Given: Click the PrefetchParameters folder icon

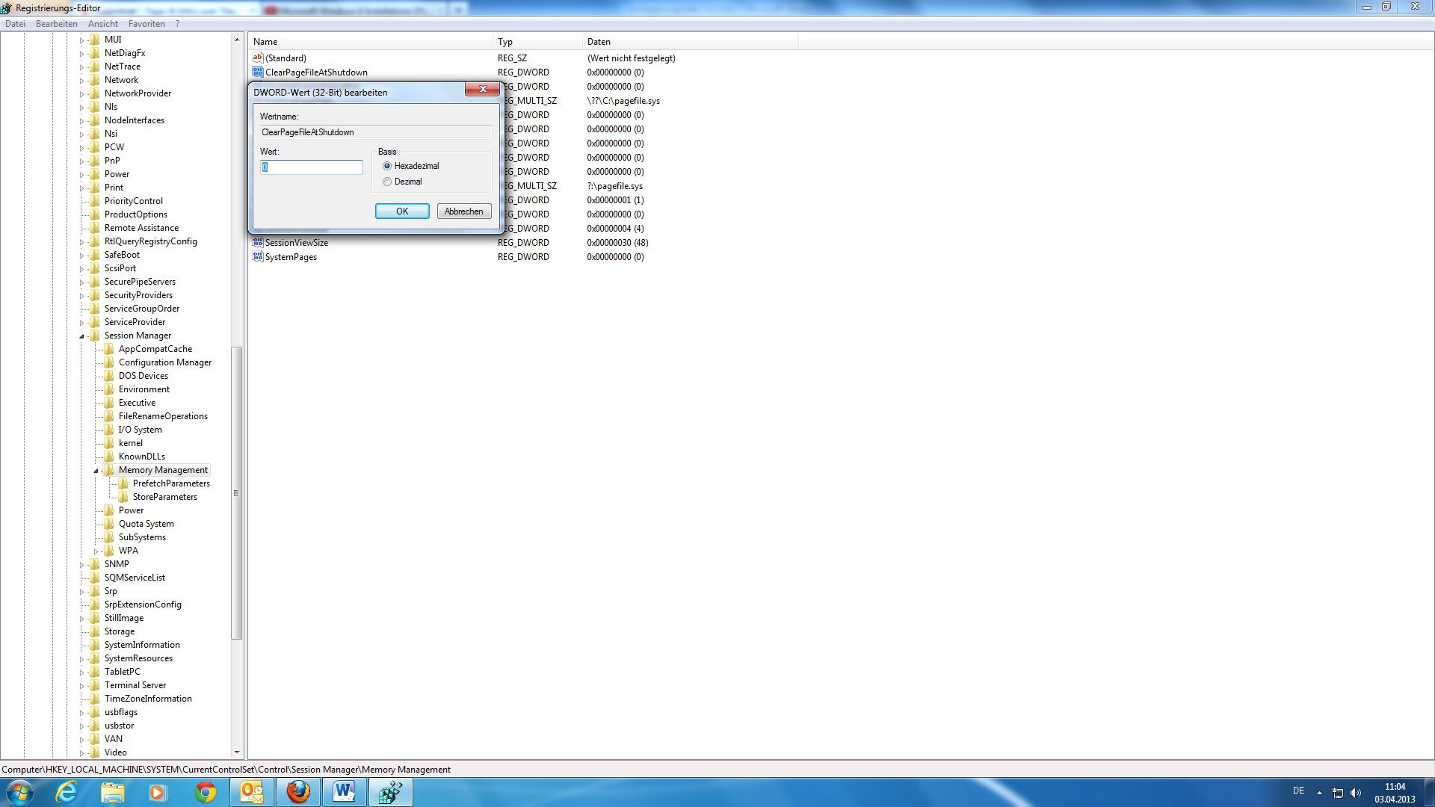Looking at the screenshot, I should (123, 483).
